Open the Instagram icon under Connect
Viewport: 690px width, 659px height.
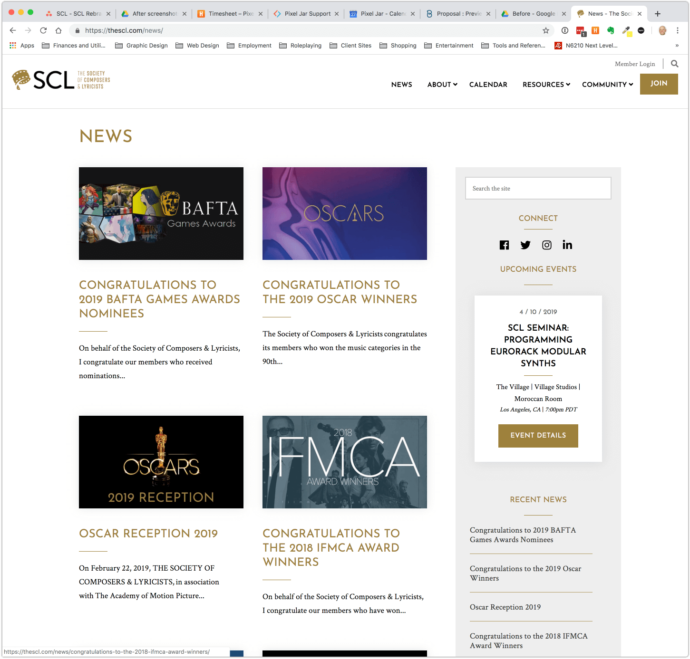(547, 245)
